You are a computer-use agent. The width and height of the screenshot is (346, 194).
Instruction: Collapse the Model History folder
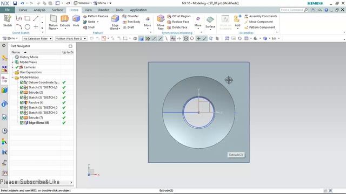pyautogui.click(x=12, y=78)
